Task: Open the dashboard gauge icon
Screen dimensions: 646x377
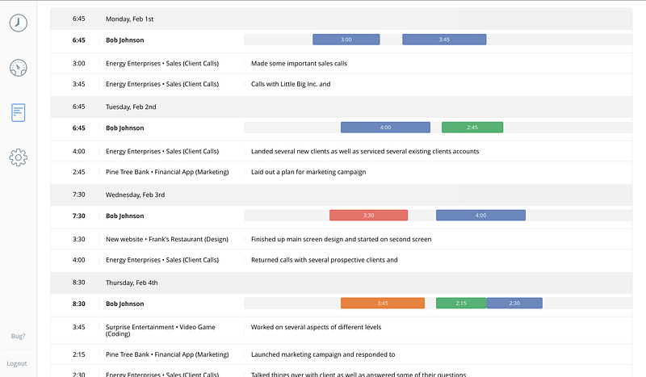Action: 18,68
